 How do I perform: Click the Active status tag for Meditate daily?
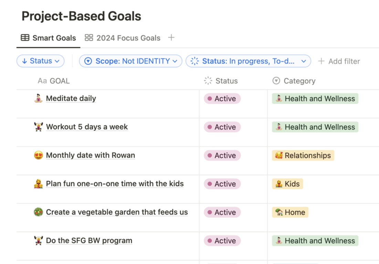(222, 99)
